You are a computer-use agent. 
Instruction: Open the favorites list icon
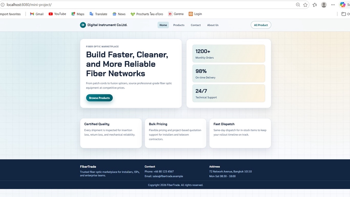coord(315,5)
